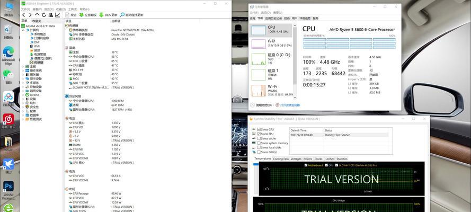Go back with AIDA64 toolbar left arrow
Image resolution: width=471 pixels, height=212 pixels.
click(24, 15)
